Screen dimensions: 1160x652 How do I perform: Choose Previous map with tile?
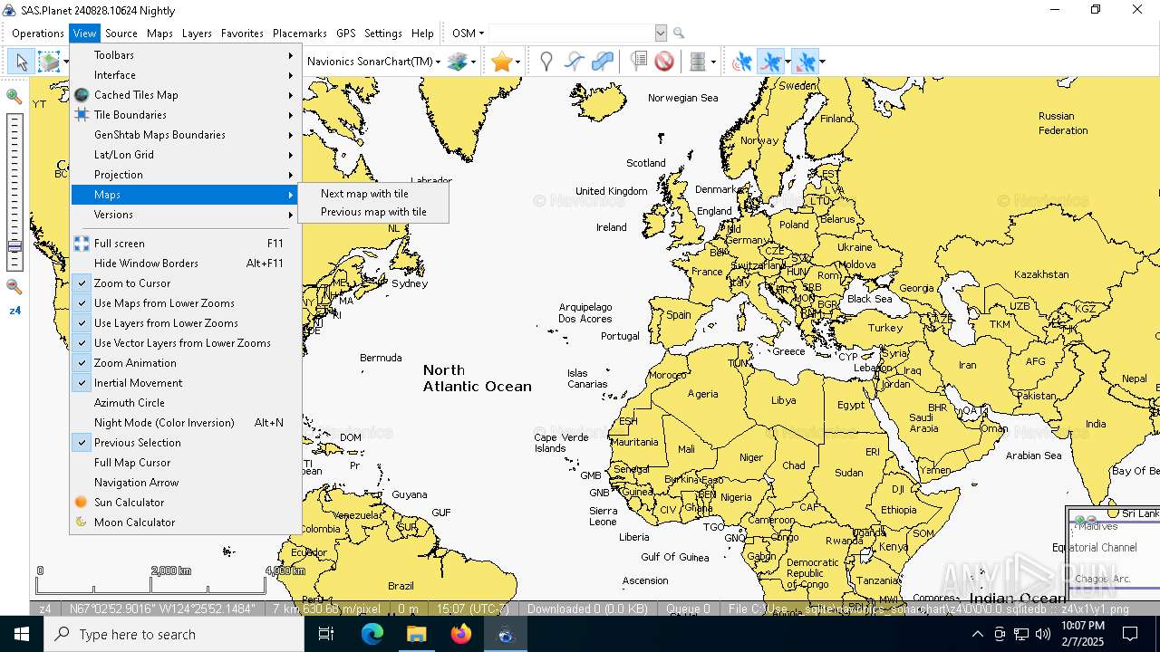click(373, 212)
